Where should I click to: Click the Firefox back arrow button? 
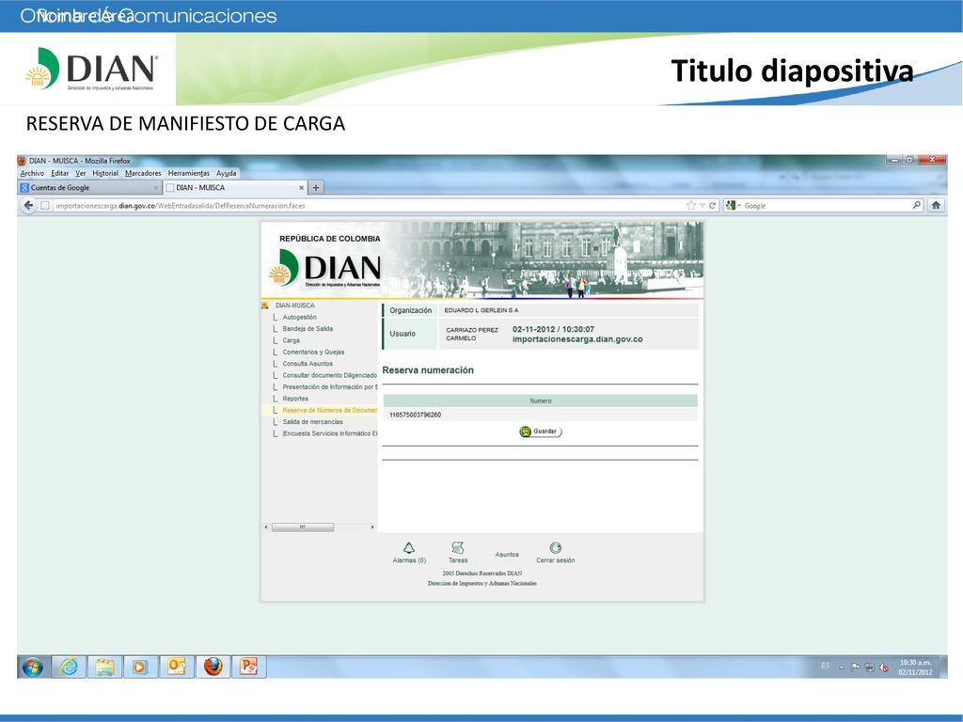(x=28, y=206)
